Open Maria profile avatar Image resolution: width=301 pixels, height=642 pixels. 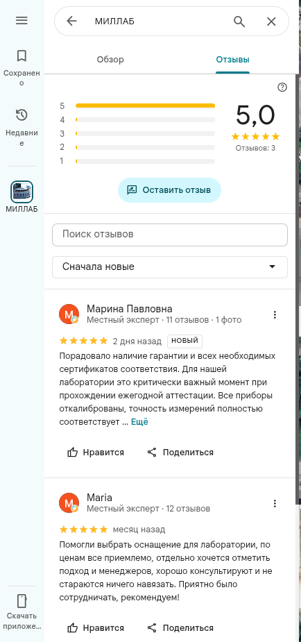tap(69, 502)
